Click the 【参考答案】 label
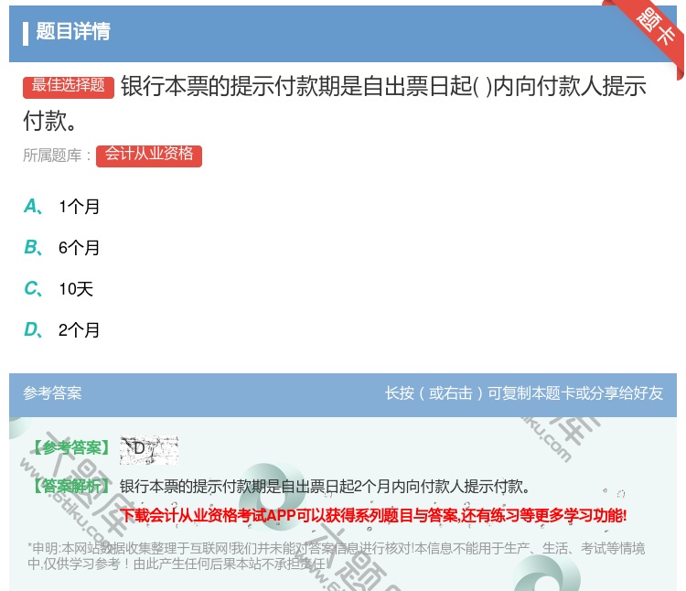Viewport: 686px width, 591px height. point(71,448)
